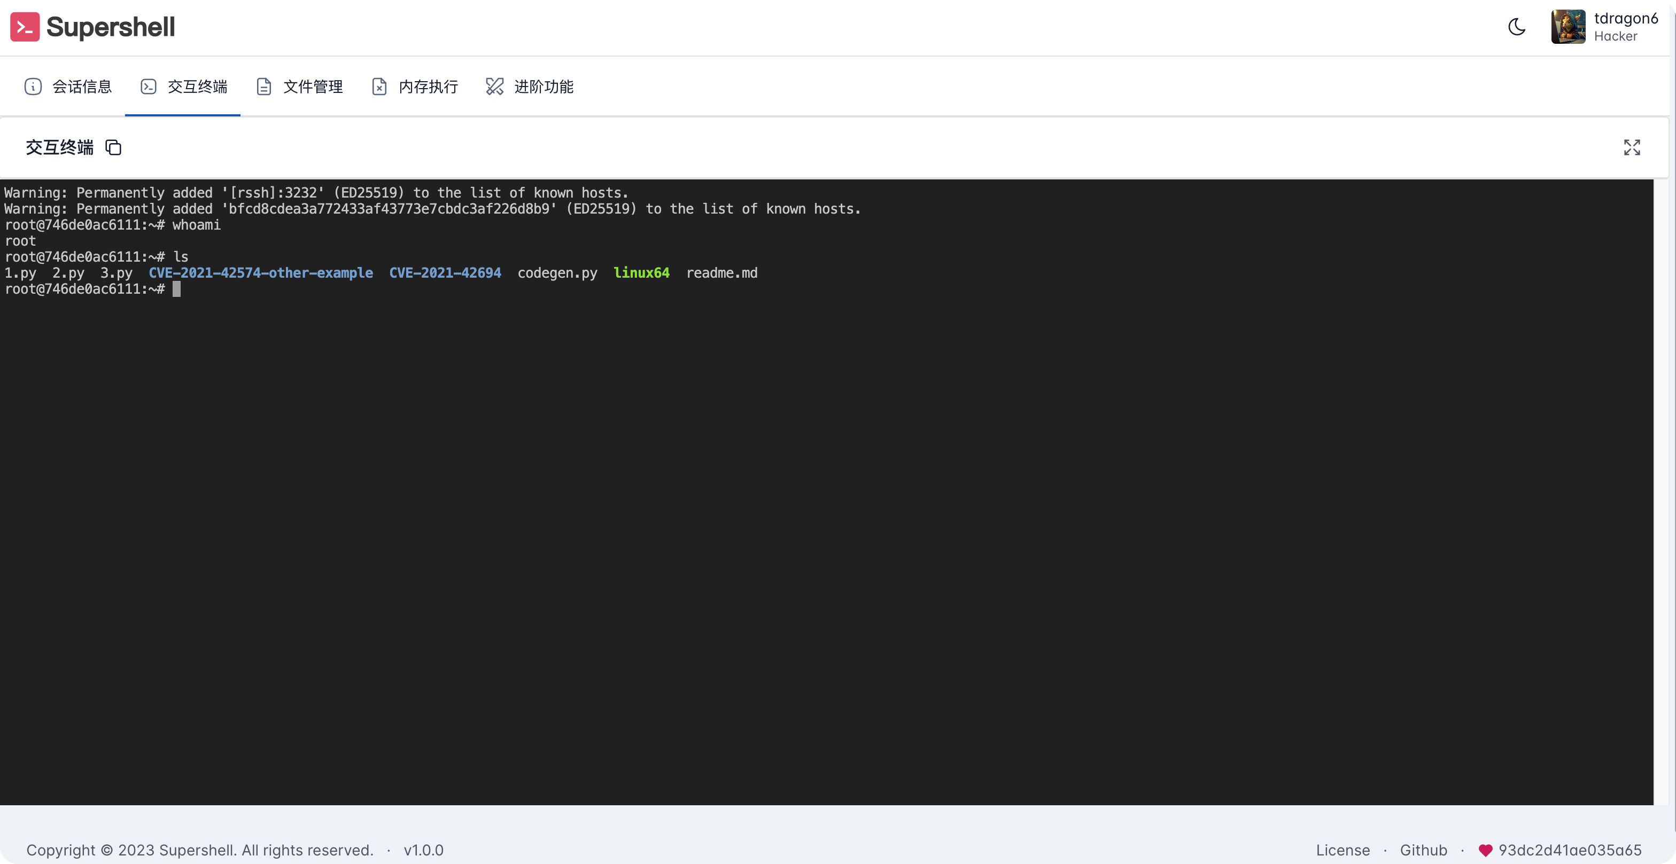
Task: Click the heart icon near the commit hash
Action: click(1485, 850)
